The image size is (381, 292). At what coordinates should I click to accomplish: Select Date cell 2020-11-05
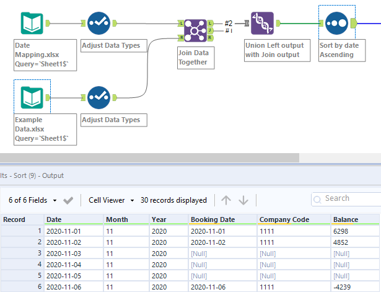tap(74, 276)
